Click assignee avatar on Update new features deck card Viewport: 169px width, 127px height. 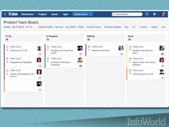[162, 48]
